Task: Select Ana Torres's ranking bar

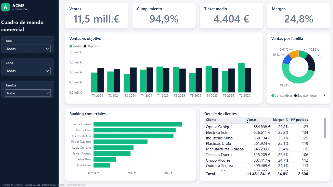Action: tap(102, 165)
